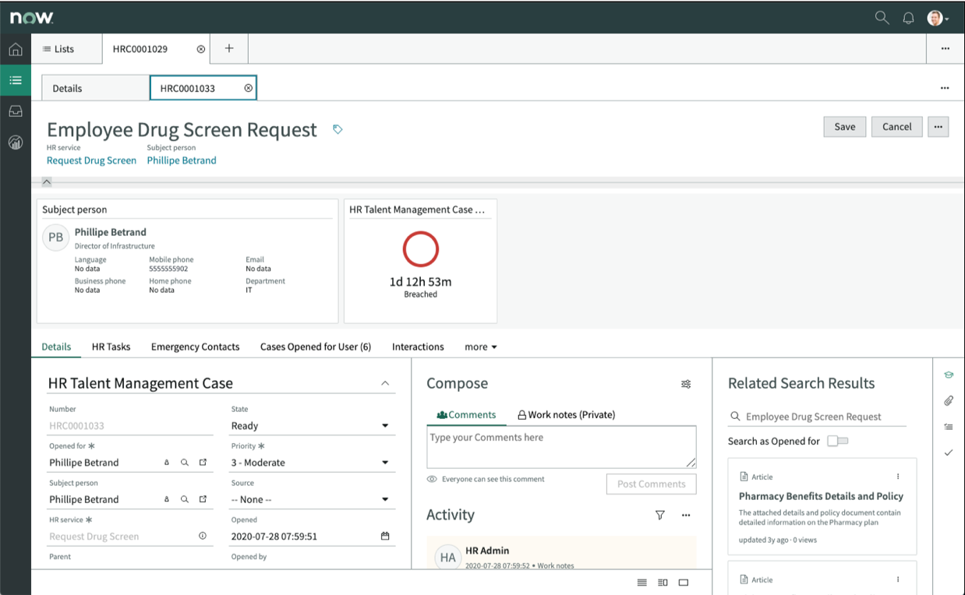Select the Lists icon in left sidebar

pyautogui.click(x=15, y=80)
